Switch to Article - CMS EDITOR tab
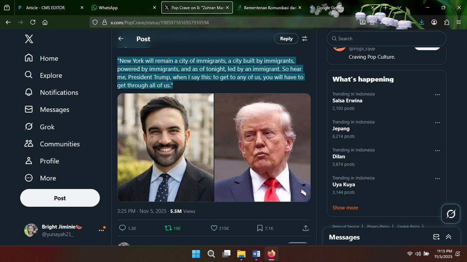The image size is (467, 262). (x=50, y=8)
